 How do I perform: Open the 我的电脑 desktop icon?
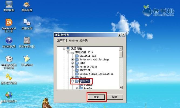tap(9, 6)
